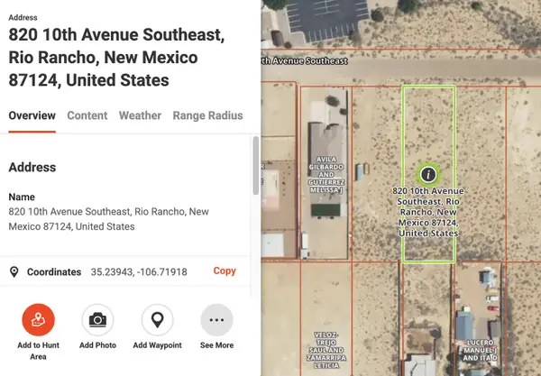Click the Name field label

click(x=22, y=197)
